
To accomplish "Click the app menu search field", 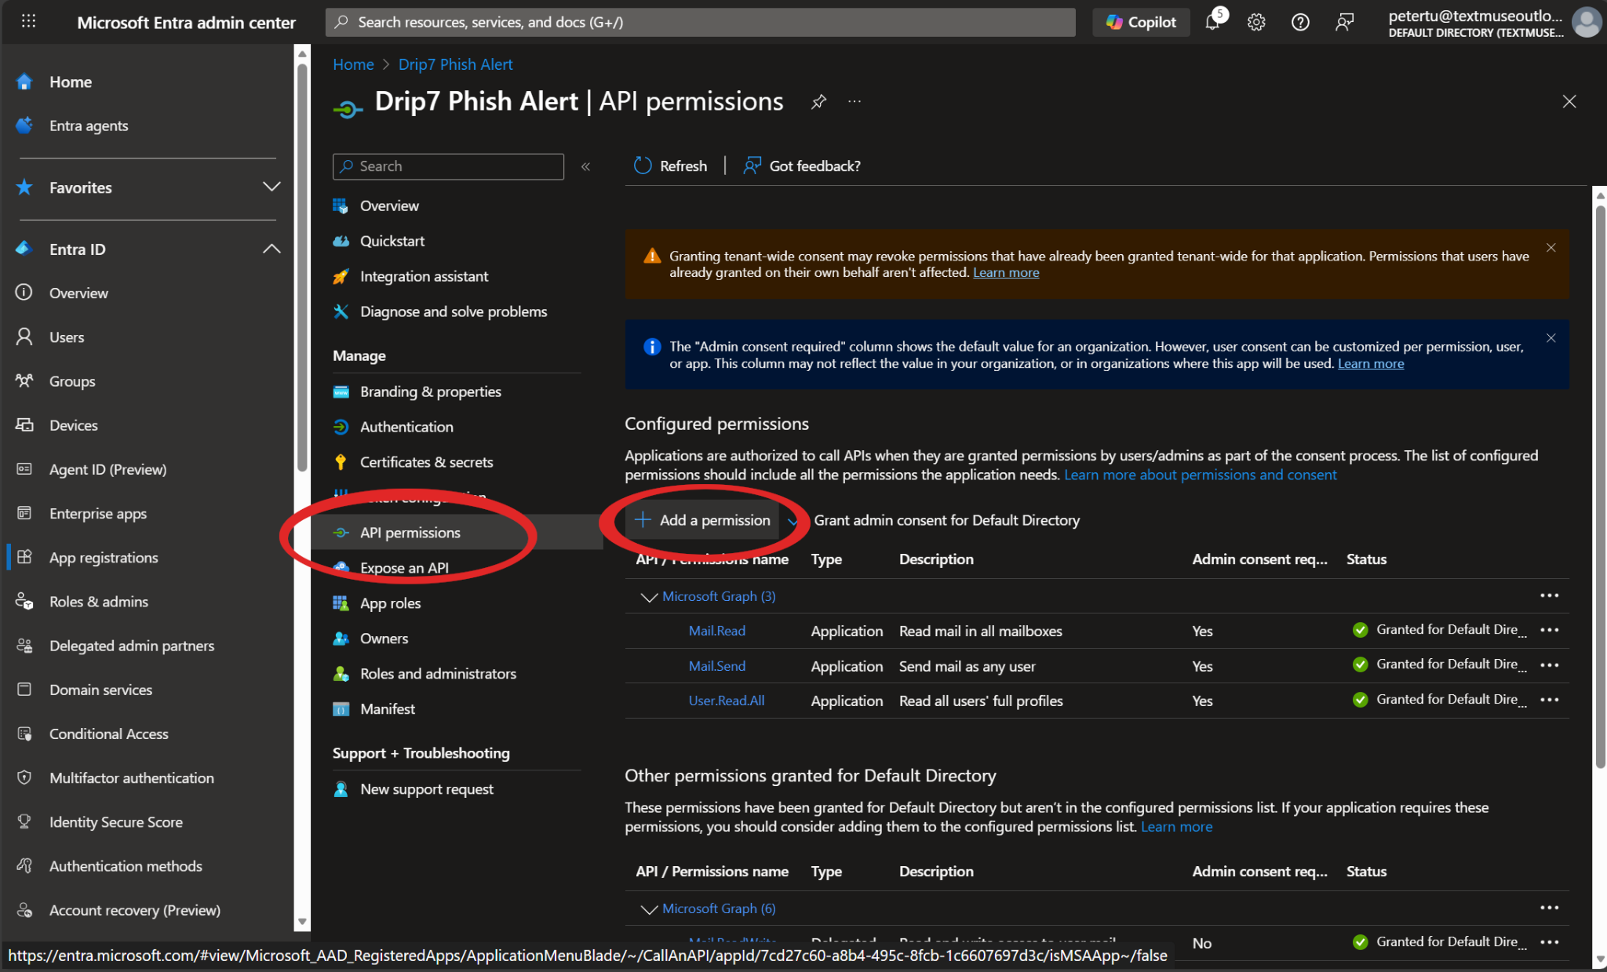I will tap(448, 166).
